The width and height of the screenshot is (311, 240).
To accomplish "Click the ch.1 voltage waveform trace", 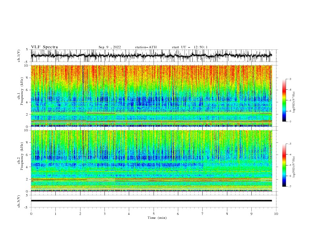I will pos(151,56).
